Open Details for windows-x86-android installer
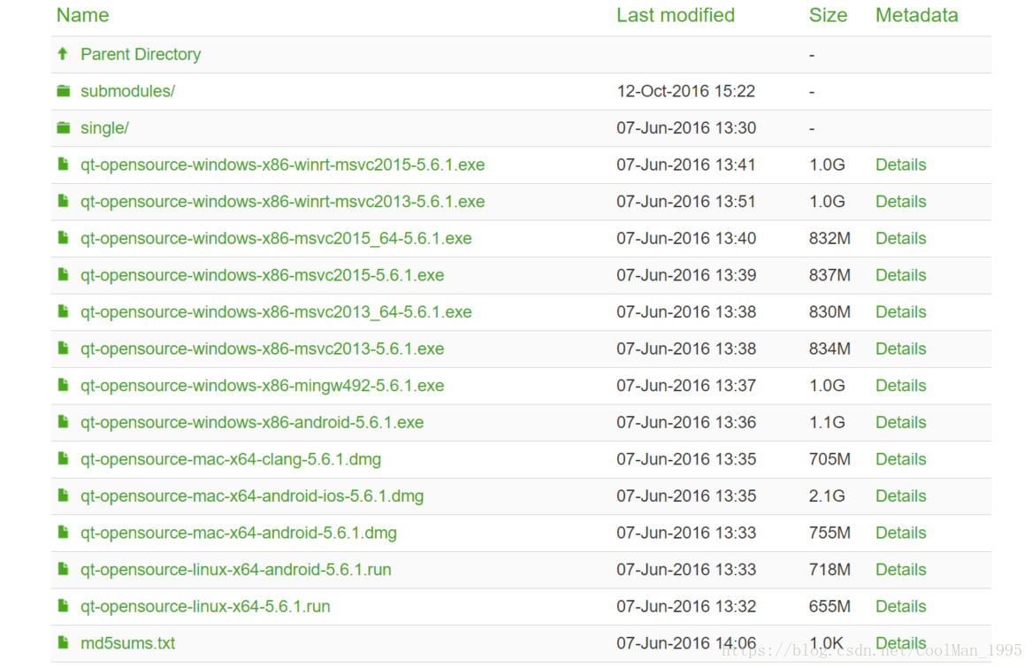1032x668 pixels. 900,422
